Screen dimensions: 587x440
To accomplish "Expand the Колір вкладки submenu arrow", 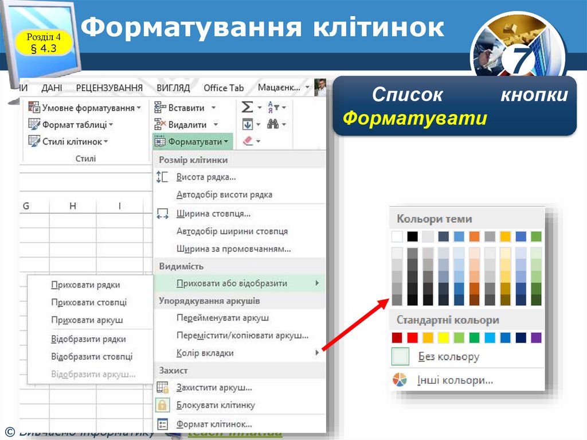I will point(317,352).
